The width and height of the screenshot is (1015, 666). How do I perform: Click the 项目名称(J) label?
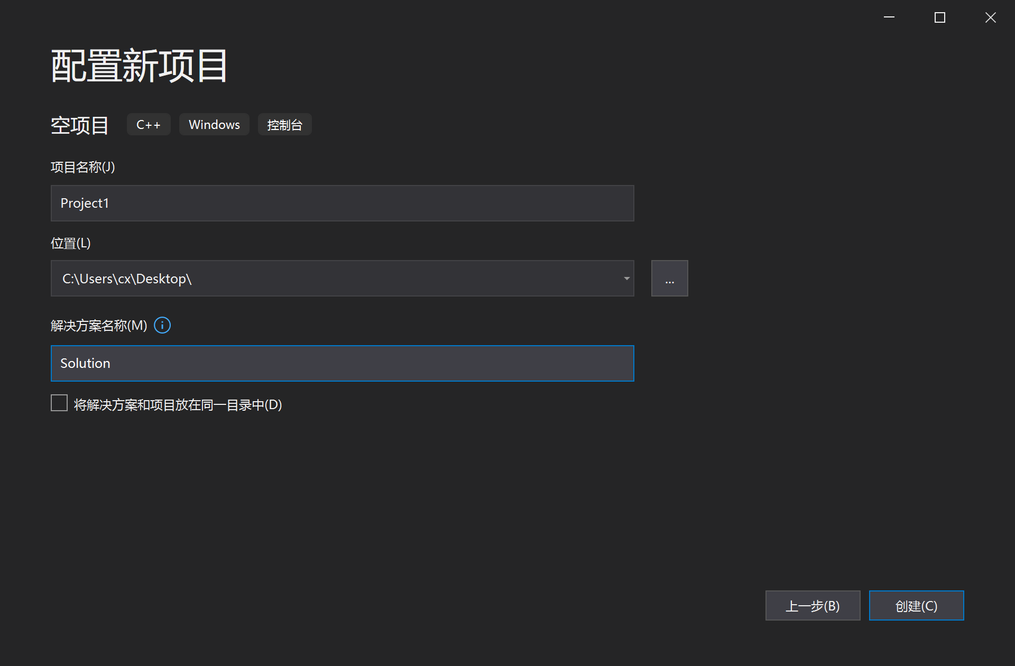pos(82,167)
